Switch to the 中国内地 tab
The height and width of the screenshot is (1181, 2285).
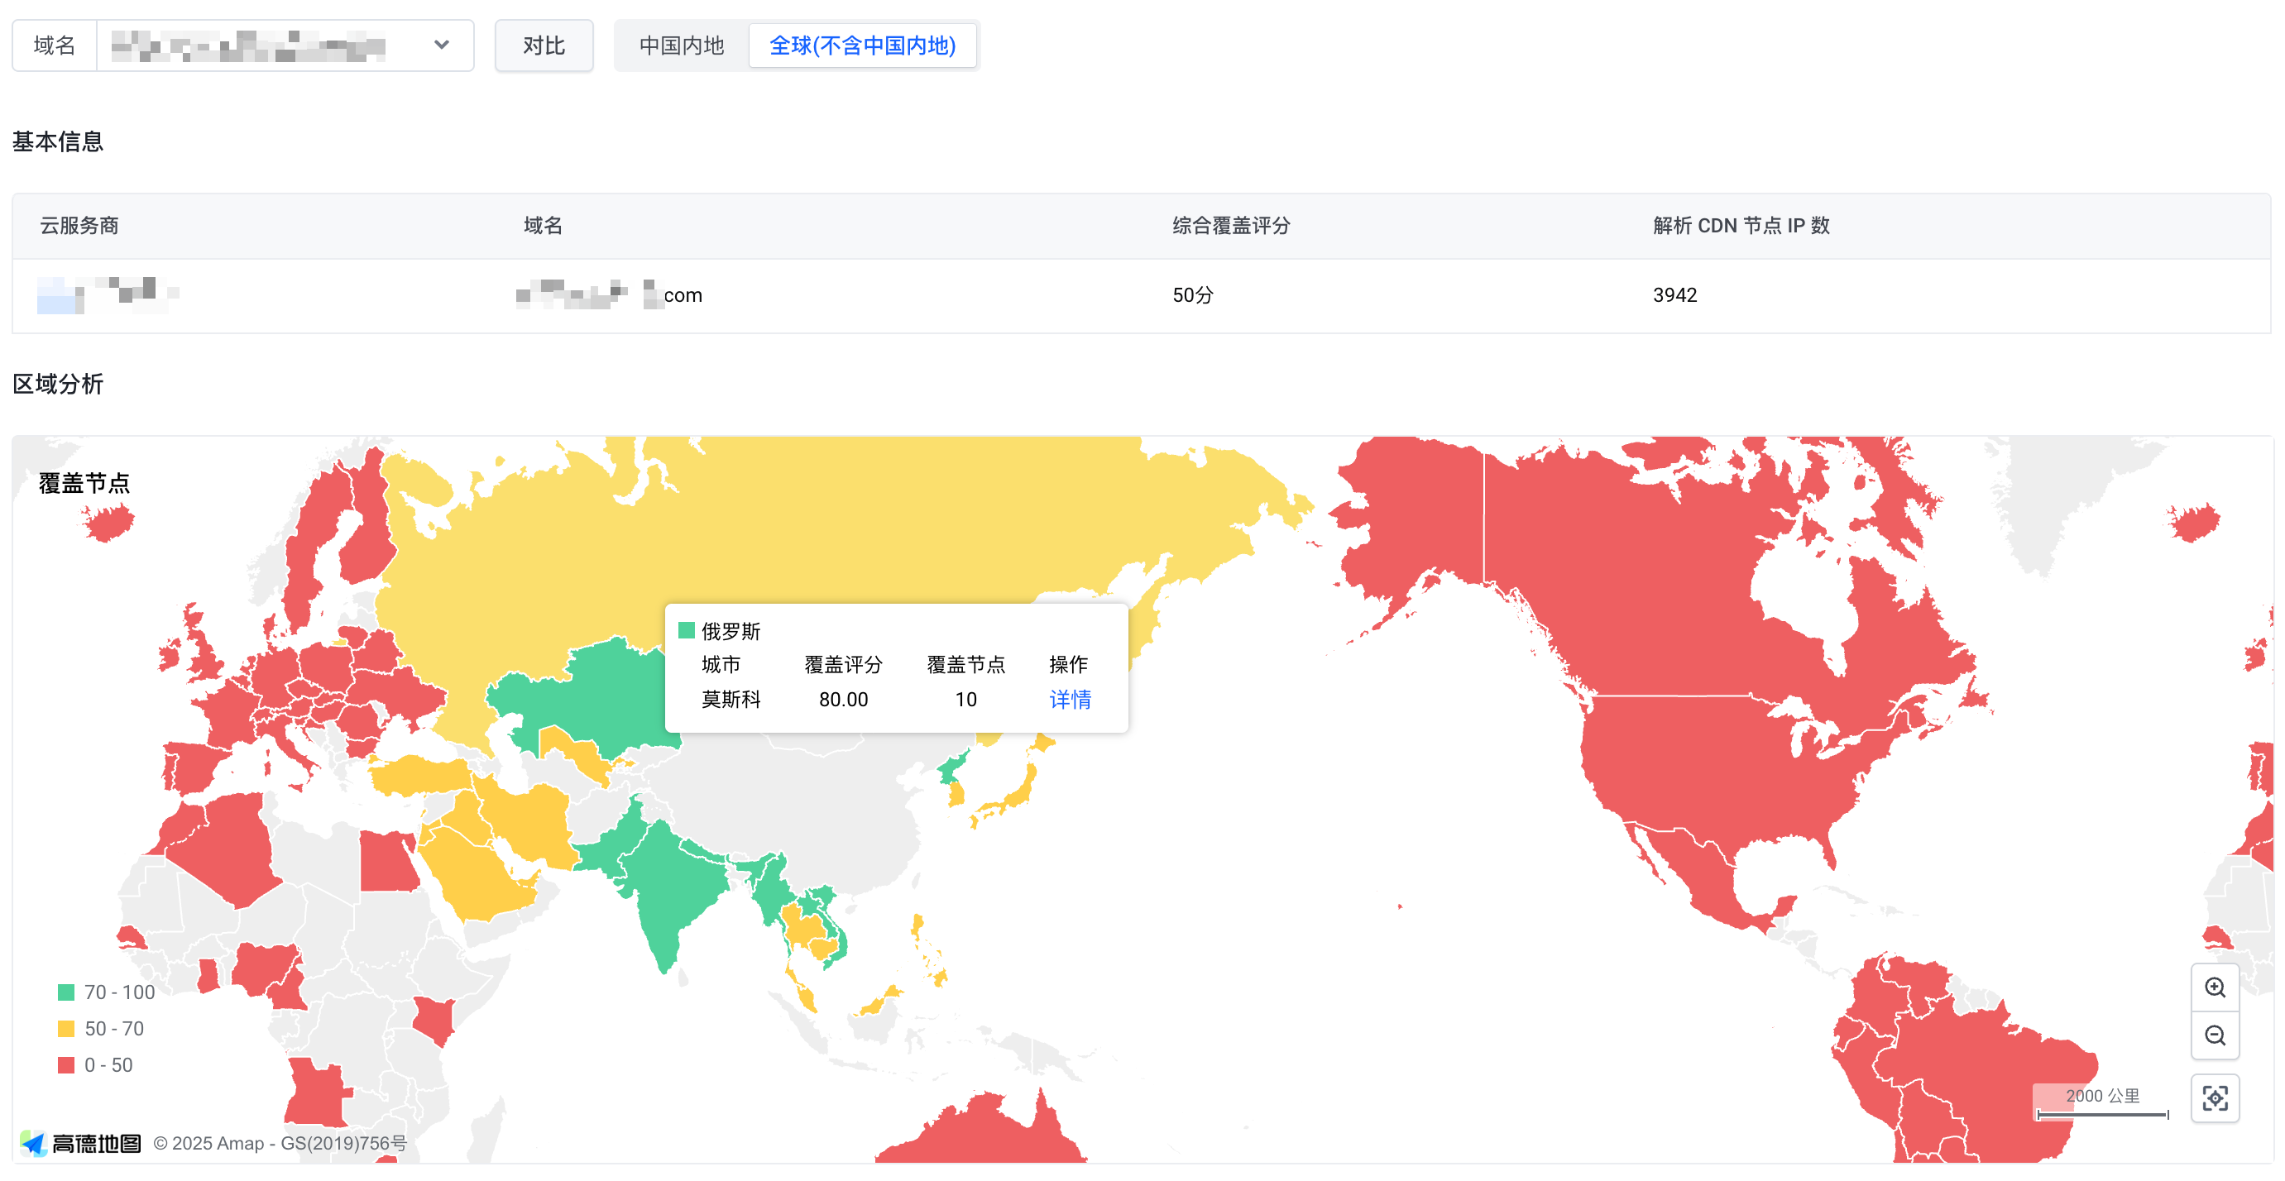click(x=681, y=45)
